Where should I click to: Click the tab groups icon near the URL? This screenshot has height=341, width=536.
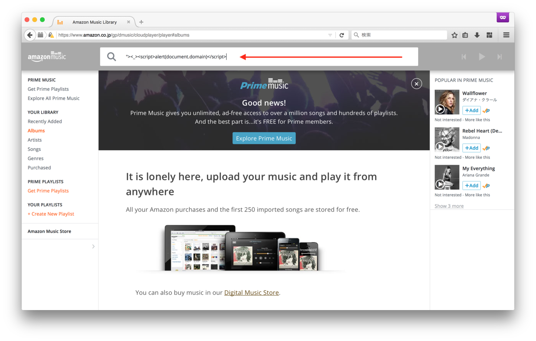point(40,35)
